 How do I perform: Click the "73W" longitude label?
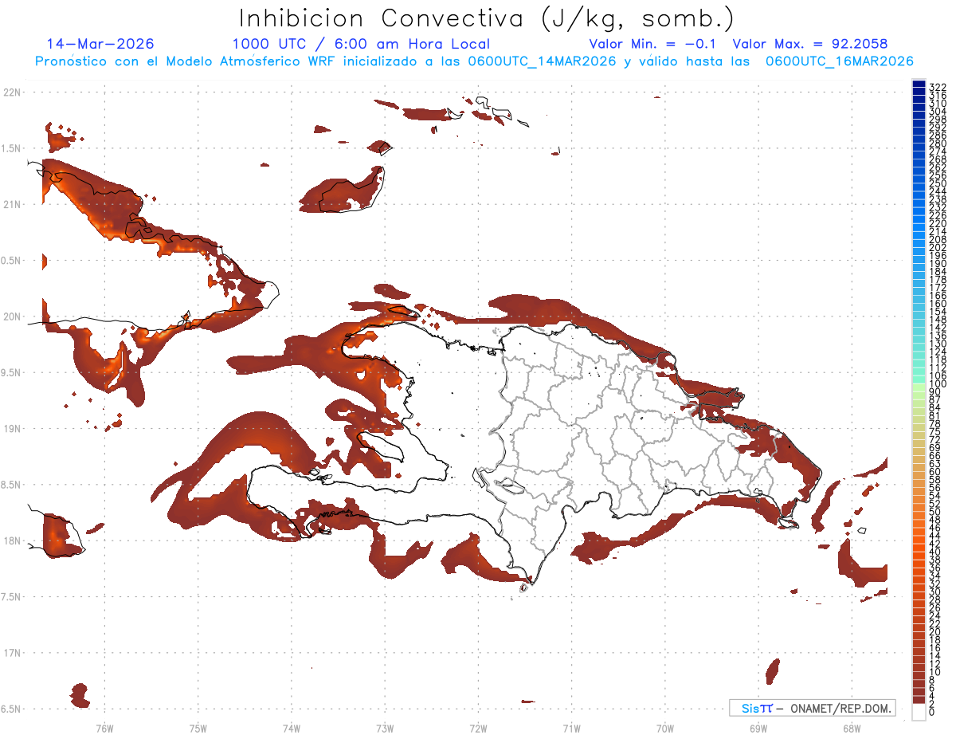click(x=384, y=728)
